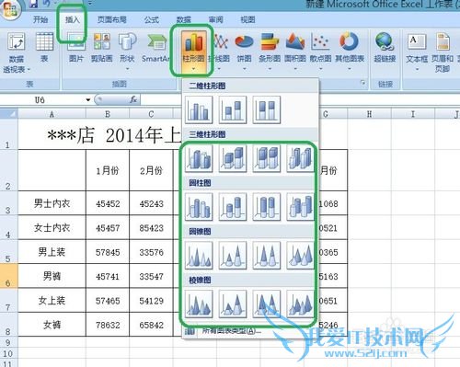
Task: Choose 100% stacked cone chart
Action: pos(267,255)
